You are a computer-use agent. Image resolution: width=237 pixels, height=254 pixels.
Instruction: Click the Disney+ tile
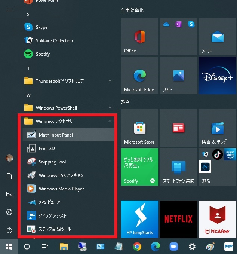coord(217,76)
